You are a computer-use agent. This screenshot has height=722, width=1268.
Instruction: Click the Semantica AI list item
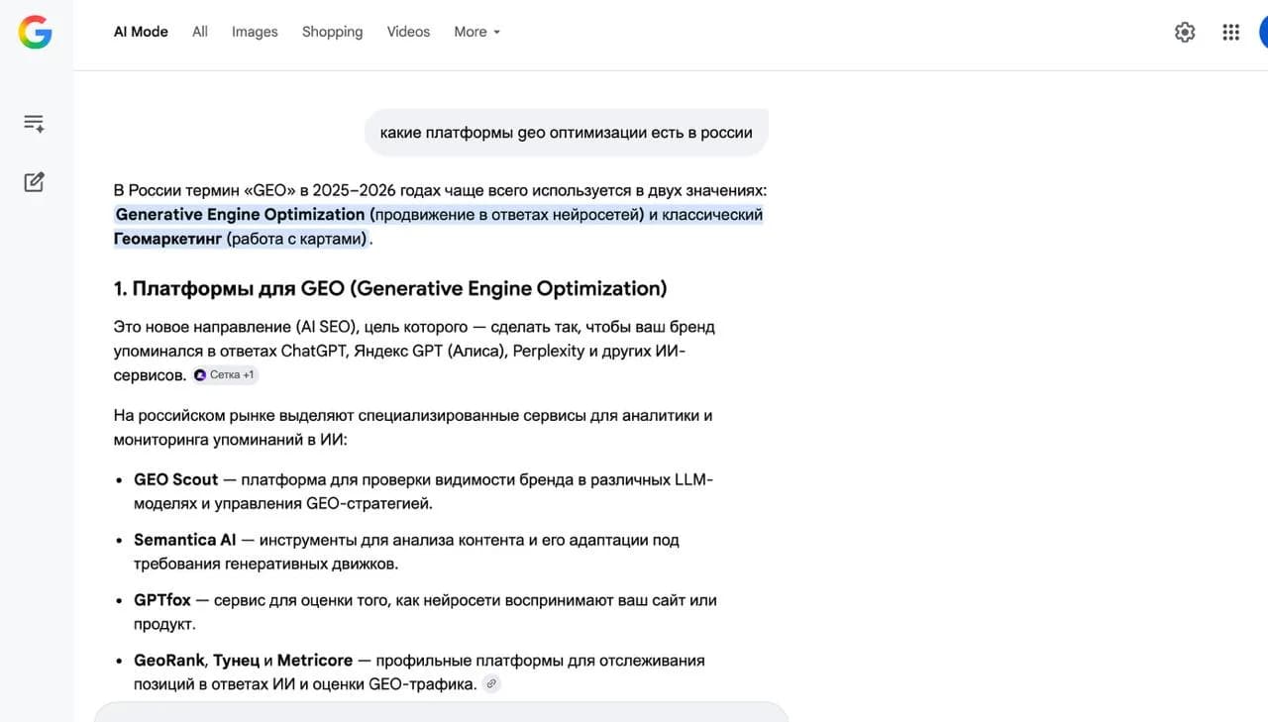point(406,552)
